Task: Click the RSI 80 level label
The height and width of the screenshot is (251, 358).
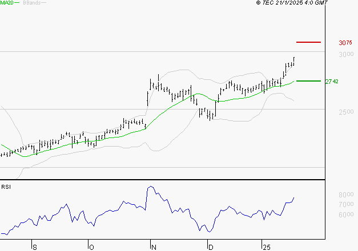Action: tap(344, 195)
